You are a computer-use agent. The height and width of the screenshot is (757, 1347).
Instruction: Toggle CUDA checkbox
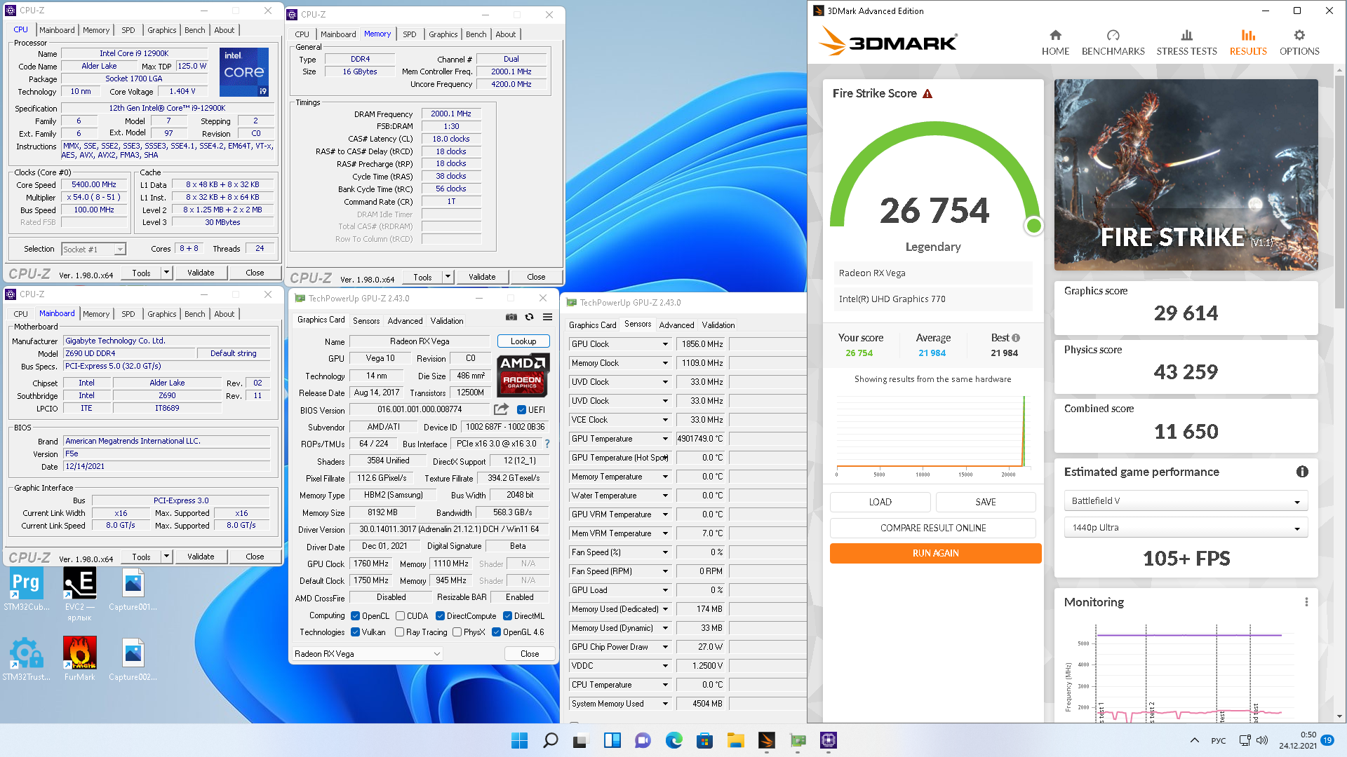[x=400, y=616]
